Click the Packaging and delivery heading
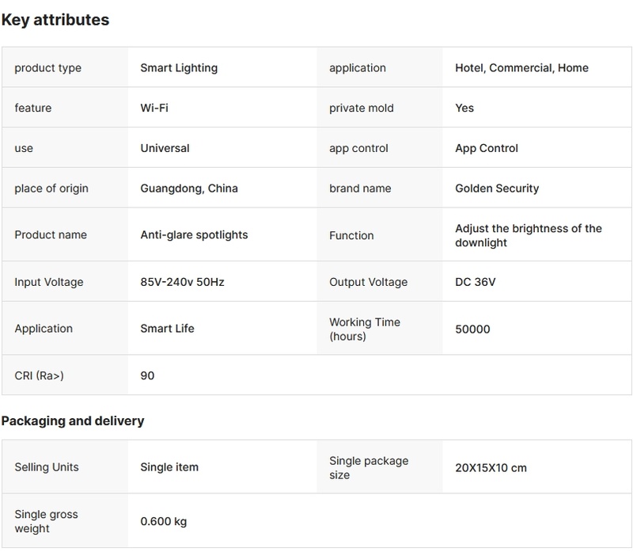Image resolution: width=633 pixels, height=552 pixels. pyautogui.click(x=73, y=421)
